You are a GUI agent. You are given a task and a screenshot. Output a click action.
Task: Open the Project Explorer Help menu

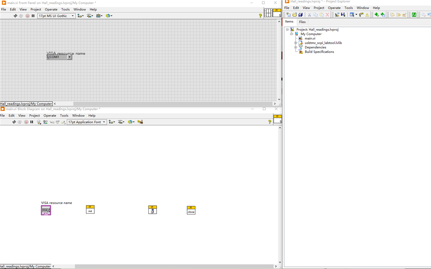pyautogui.click(x=376, y=8)
